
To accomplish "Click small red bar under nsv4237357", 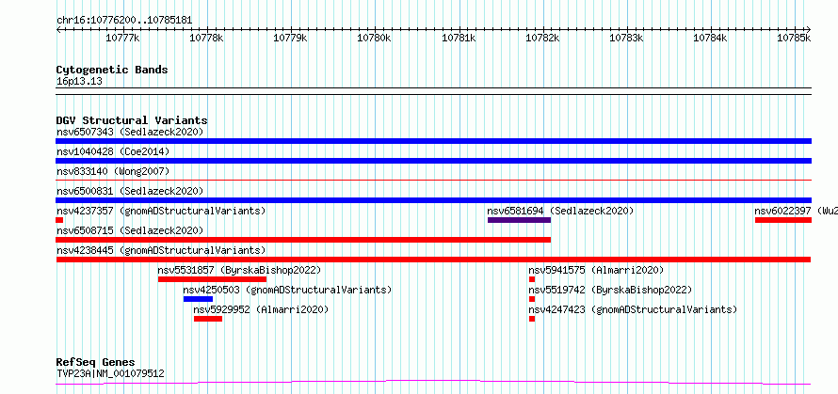I will [59, 220].
